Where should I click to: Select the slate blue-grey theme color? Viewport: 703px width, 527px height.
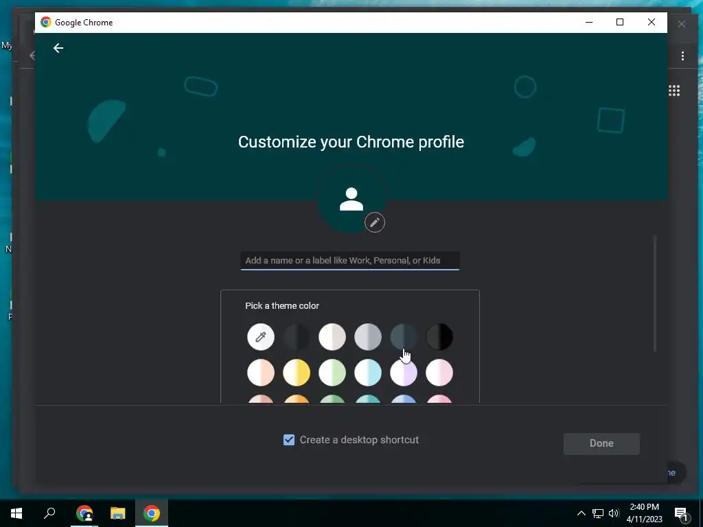404,336
